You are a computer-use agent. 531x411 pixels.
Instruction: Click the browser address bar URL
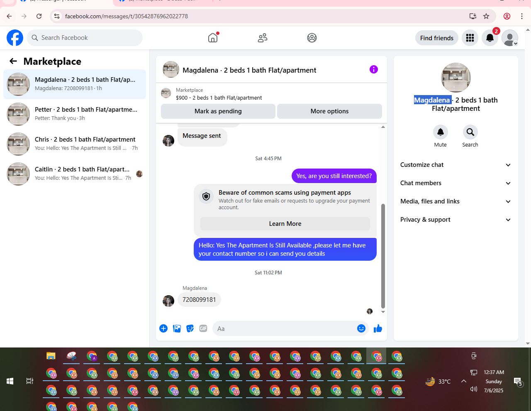(127, 16)
